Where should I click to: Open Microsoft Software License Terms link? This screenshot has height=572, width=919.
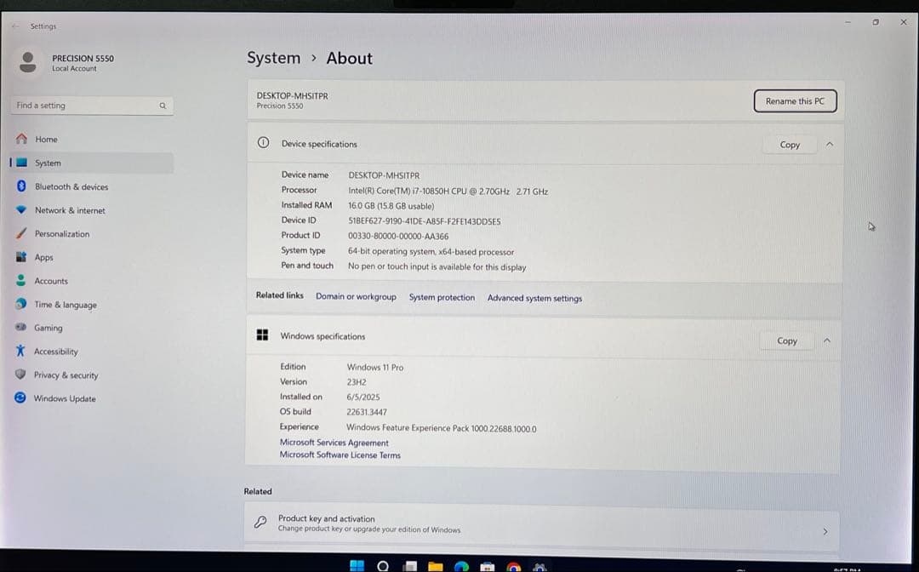[340, 455]
